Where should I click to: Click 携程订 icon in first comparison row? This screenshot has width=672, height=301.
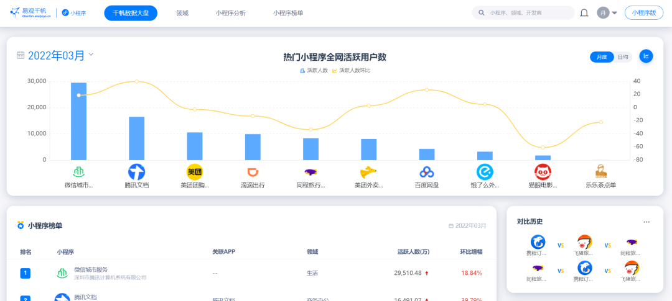[x=538, y=243]
